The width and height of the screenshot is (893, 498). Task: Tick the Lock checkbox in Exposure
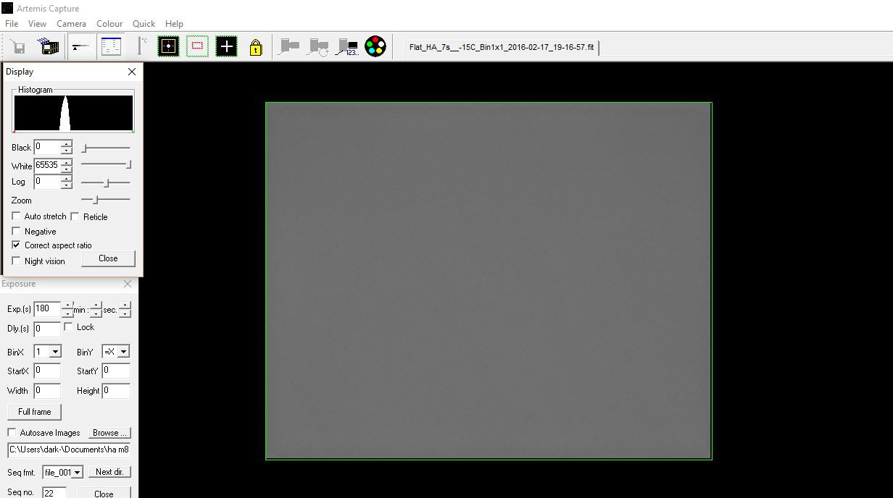click(69, 327)
